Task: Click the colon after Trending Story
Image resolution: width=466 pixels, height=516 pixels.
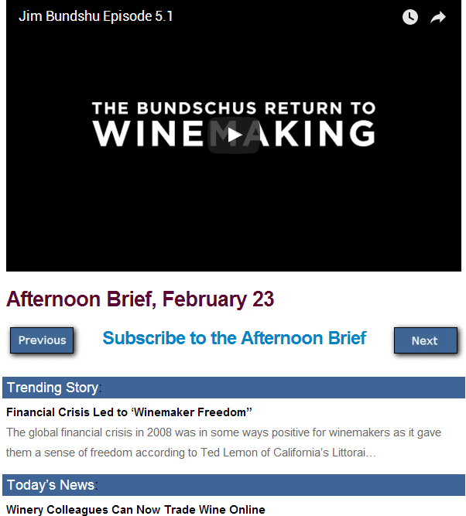Action: tap(101, 388)
